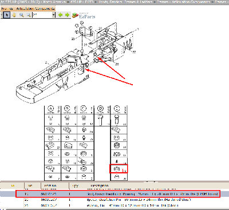Click the EzParts logo

pyautogui.click(x=84, y=15)
